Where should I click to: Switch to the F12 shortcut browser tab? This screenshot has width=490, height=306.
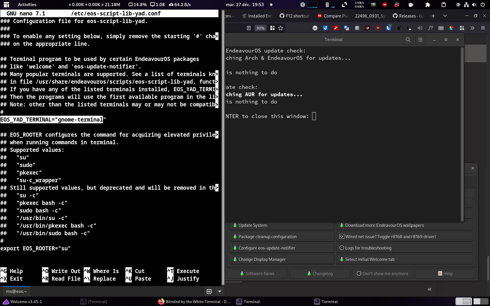click(x=295, y=16)
